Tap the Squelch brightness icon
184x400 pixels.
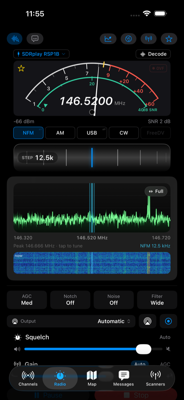coord(17,337)
